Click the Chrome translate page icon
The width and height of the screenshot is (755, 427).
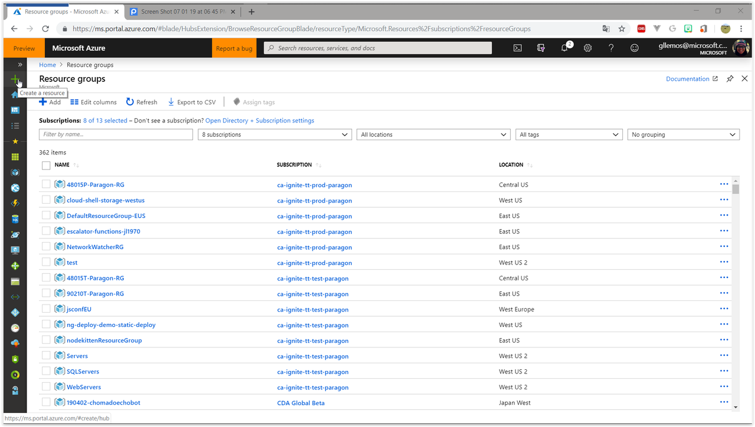pyautogui.click(x=606, y=28)
